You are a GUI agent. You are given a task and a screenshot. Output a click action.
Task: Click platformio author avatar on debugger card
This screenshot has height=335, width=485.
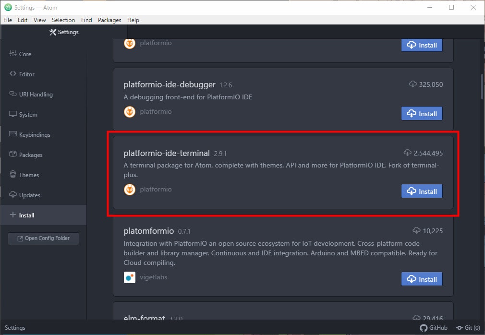[130, 112]
